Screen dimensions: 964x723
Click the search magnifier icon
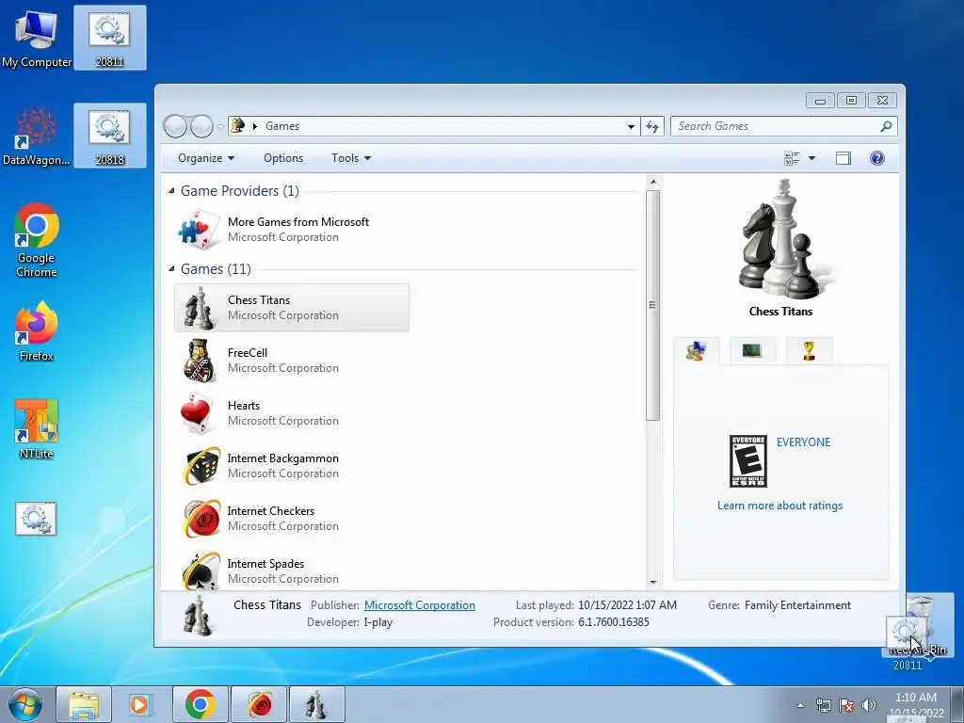click(886, 126)
